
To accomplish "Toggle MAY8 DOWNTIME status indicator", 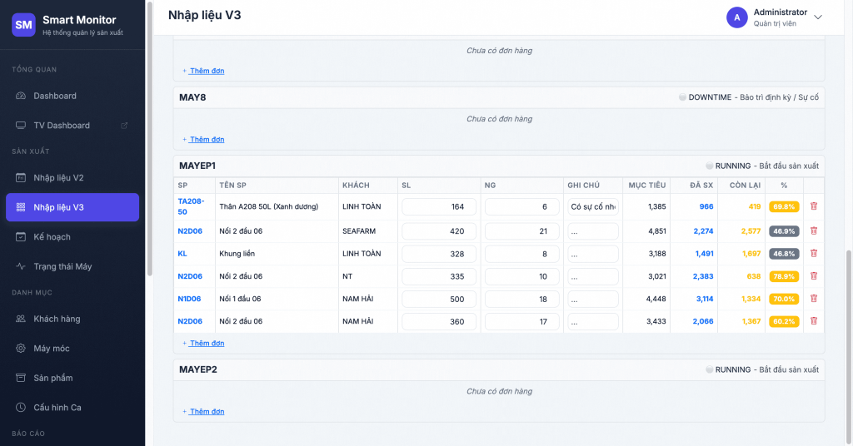I will (x=682, y=97).
